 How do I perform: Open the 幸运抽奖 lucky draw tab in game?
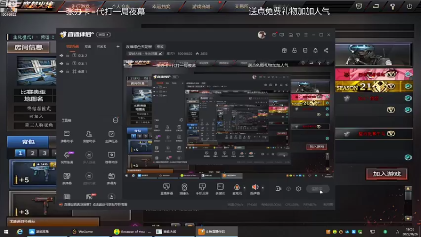(161, 6)
